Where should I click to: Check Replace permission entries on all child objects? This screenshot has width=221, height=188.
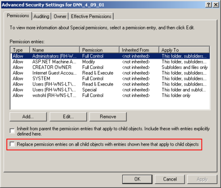point(12,144)
